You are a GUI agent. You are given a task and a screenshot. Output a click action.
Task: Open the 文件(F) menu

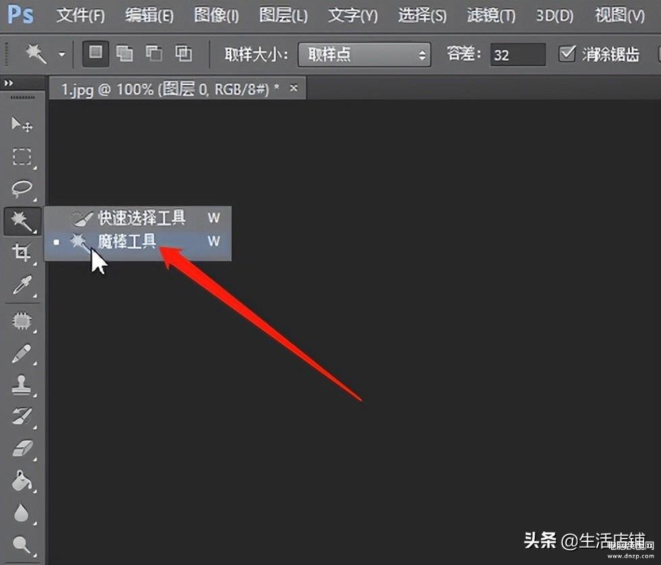[x=80, y=16]
